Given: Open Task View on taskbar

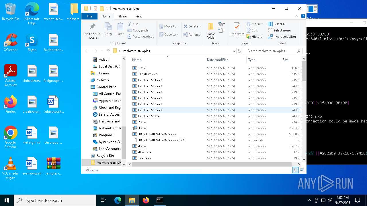Looking at the screenshot, I should (103, 200).
